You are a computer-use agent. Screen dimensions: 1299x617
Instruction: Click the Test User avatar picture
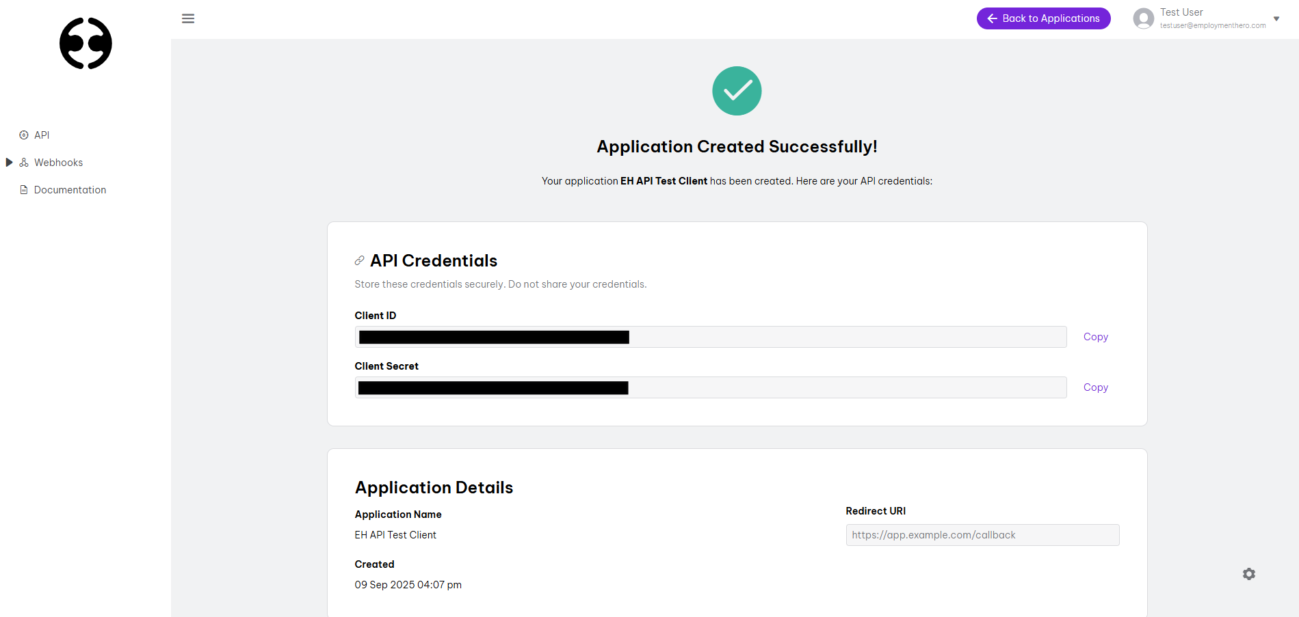pyautogui.click(x=1142, y=18)
